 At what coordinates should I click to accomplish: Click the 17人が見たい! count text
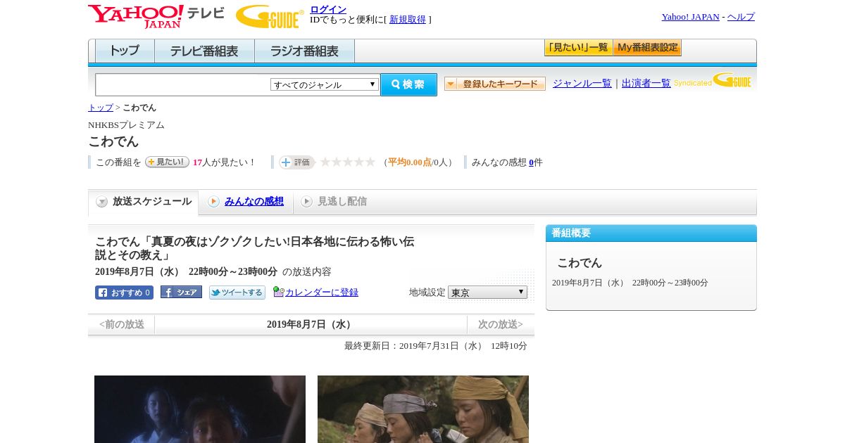(x=225, y=162)
